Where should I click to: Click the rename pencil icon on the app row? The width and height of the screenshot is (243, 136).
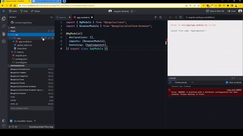pos(49,38)
